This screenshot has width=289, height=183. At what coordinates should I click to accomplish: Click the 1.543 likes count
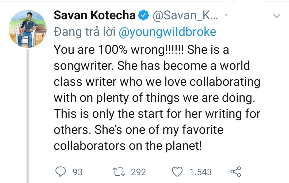pos(200,172)
